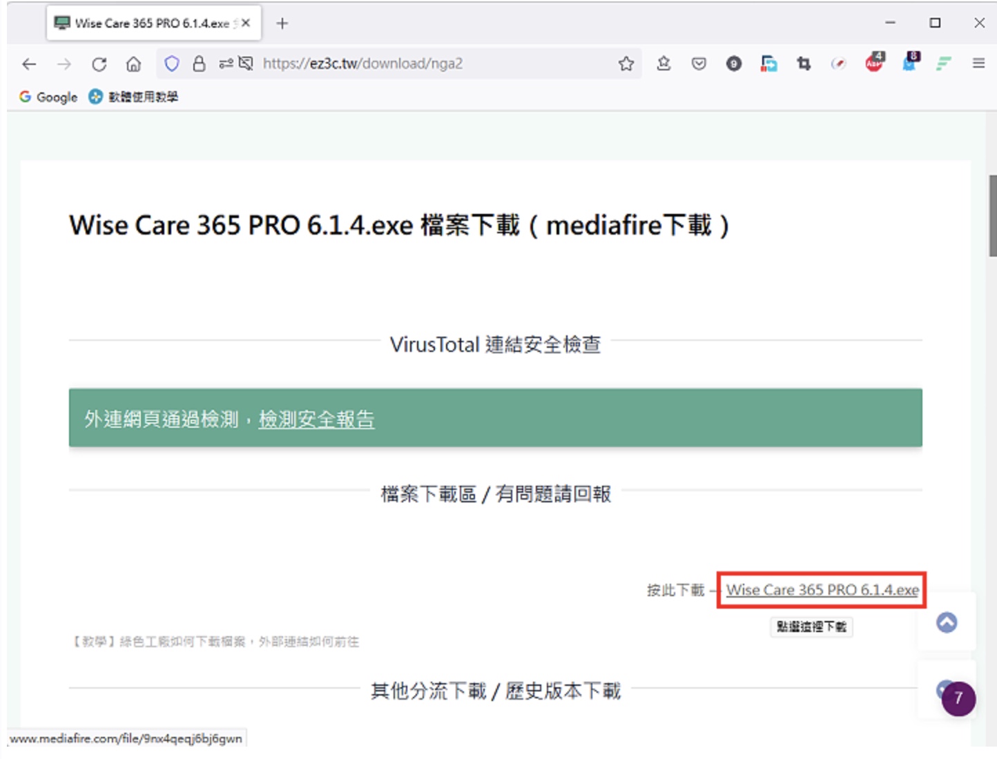Image resolution: width=997 pixels, height=759 pixels.
Task: Click the scroll-to-top up arrow button
Action: (x=947, y=622)
